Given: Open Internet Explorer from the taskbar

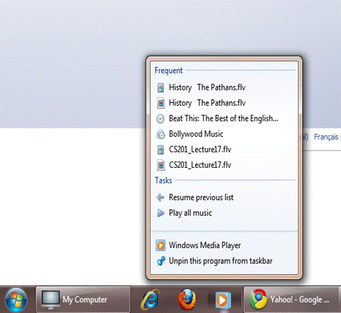Looking at the screenshot, I should (x=150, y=300).
